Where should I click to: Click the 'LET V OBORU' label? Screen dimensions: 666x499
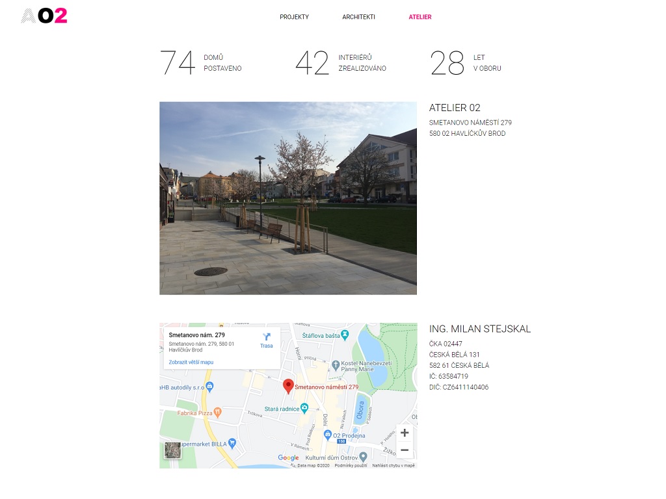487,63
